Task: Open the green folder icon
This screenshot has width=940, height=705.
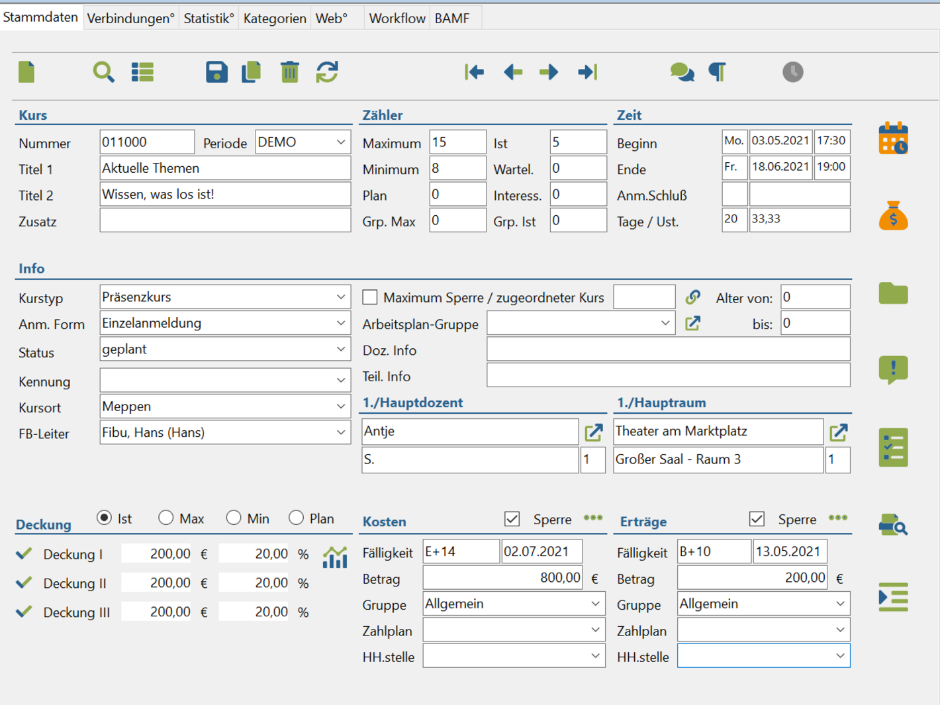Action: pyautogui.click(x=893, y=293)
